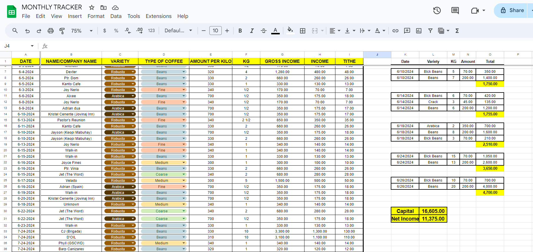Open version history clock icon

point(437,11)
